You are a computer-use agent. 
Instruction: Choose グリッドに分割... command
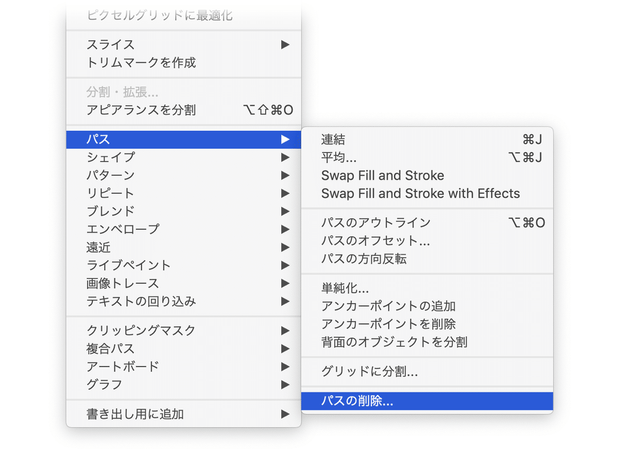pos(427,372)
